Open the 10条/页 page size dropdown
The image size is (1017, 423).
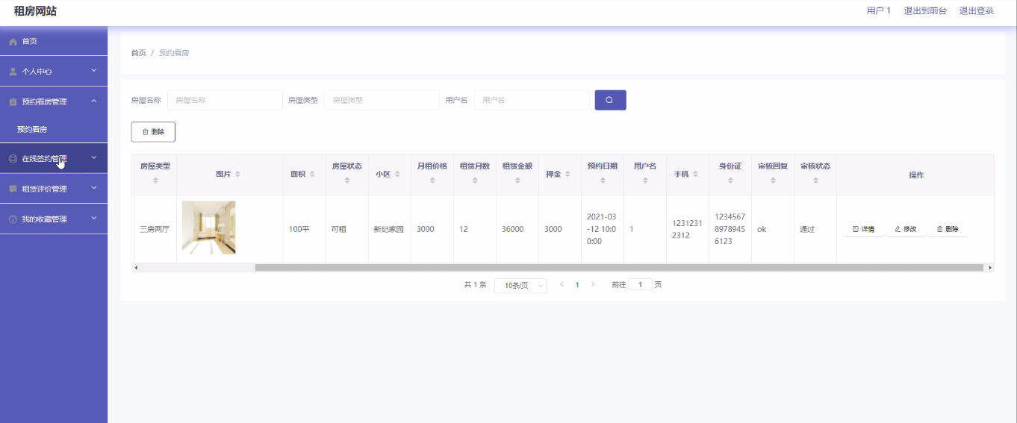coord(520,285)
